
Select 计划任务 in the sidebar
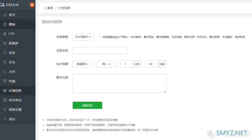click(18, 91)
